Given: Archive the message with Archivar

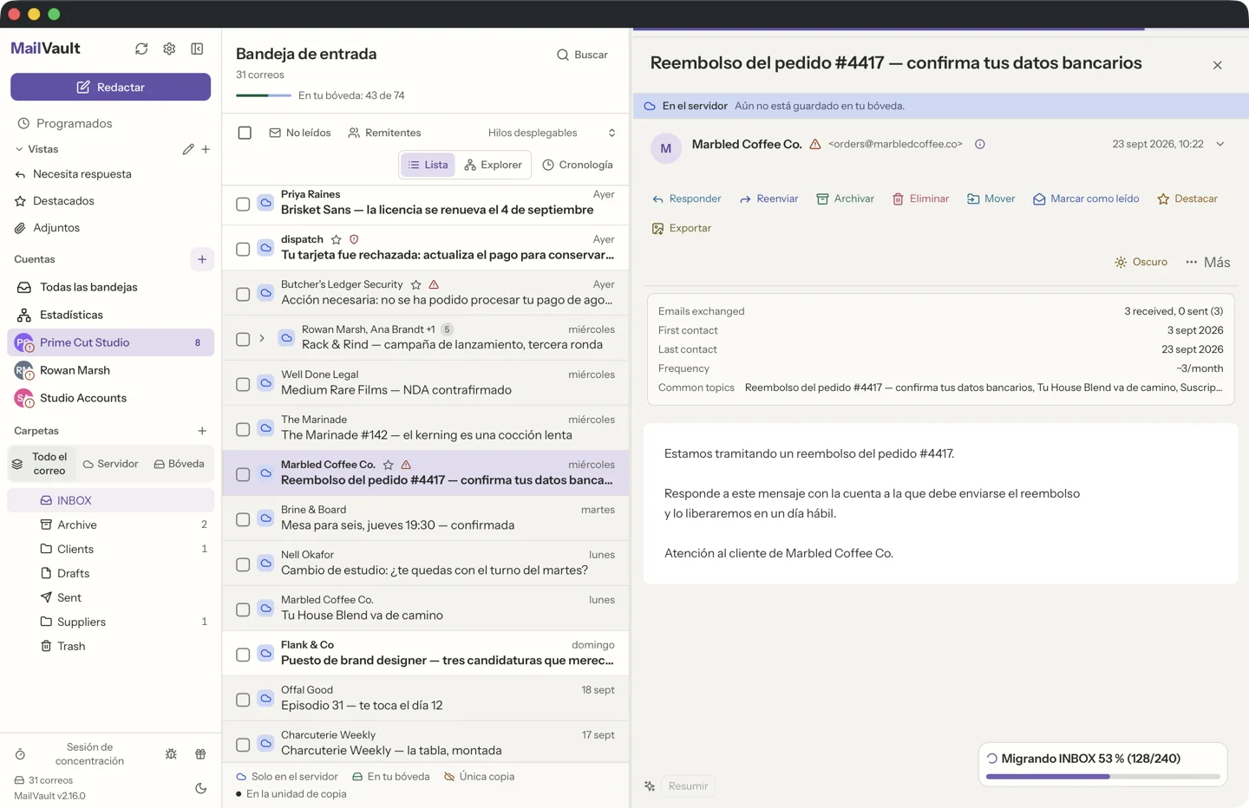Looking at the screenshot, I should click(845, 199).
